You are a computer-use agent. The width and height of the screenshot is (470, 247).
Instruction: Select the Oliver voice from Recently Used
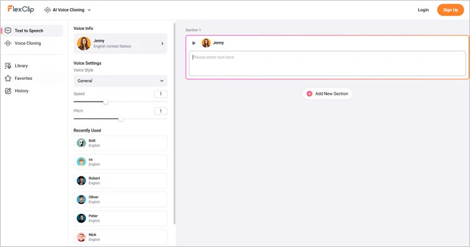[x=121, y=200]
